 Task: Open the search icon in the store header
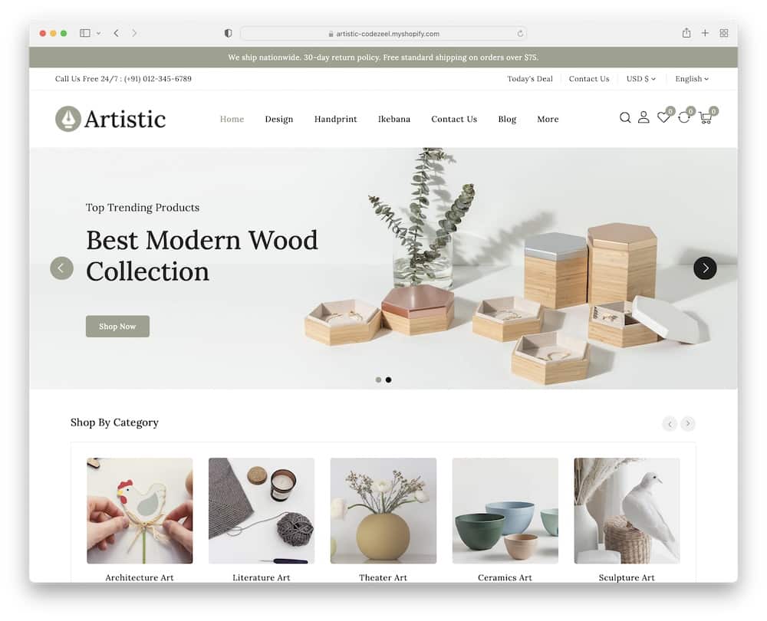click(624, 118)
